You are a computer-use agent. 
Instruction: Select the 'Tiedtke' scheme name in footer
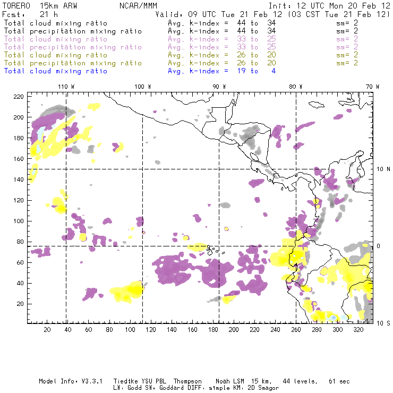(126, 381)
